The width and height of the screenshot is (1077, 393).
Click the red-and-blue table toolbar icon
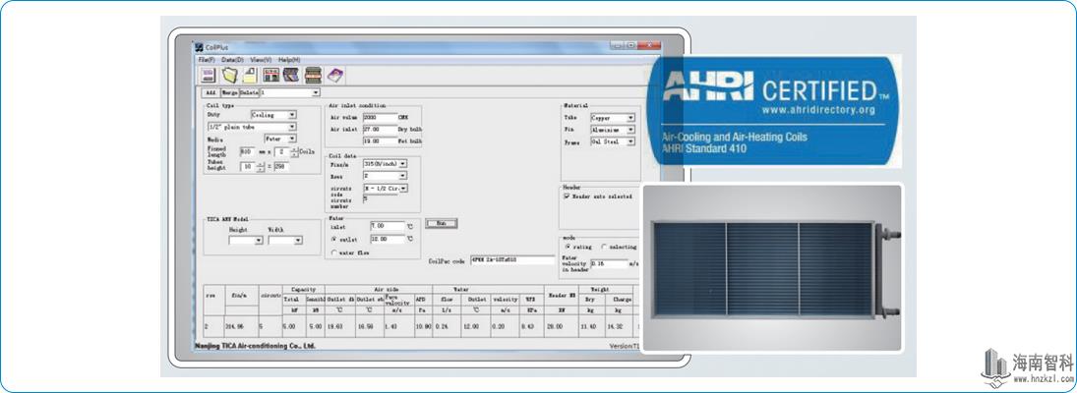(x=270, y=76)
